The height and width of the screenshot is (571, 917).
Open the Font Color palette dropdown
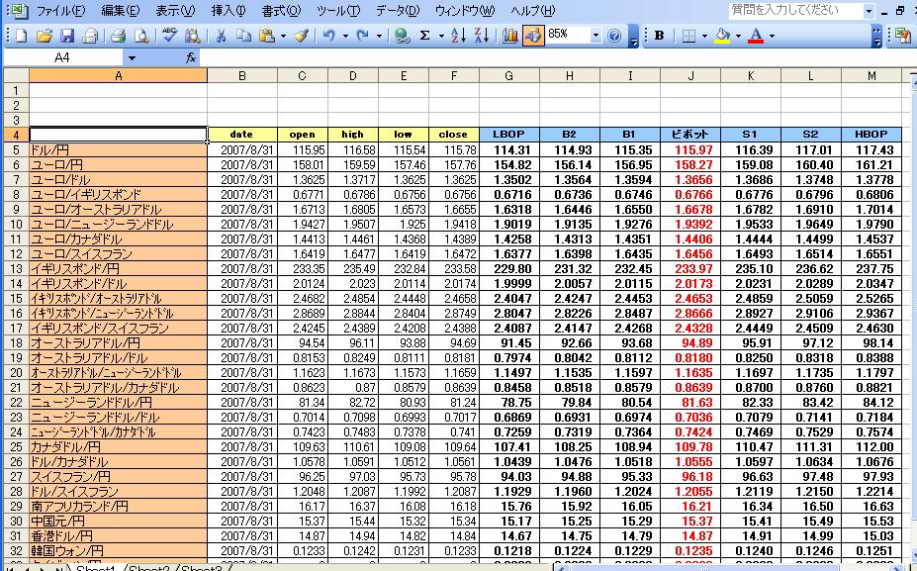pyautogui.click(x=772, y=37)
